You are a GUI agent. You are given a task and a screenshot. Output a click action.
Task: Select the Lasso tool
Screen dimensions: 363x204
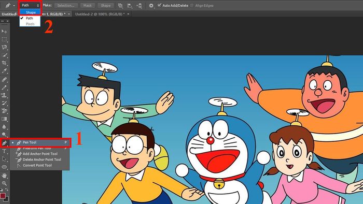4,47
